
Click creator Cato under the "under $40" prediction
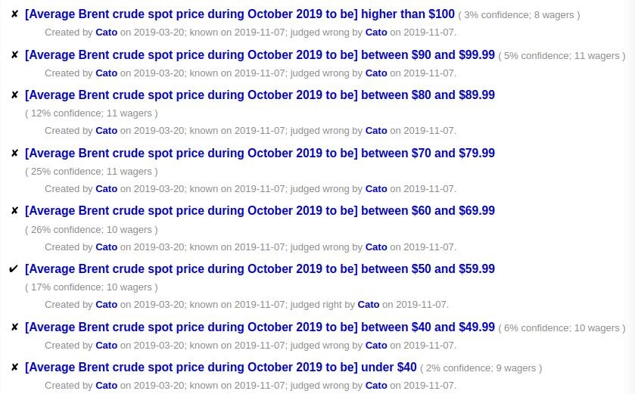(x=106, y=386)
